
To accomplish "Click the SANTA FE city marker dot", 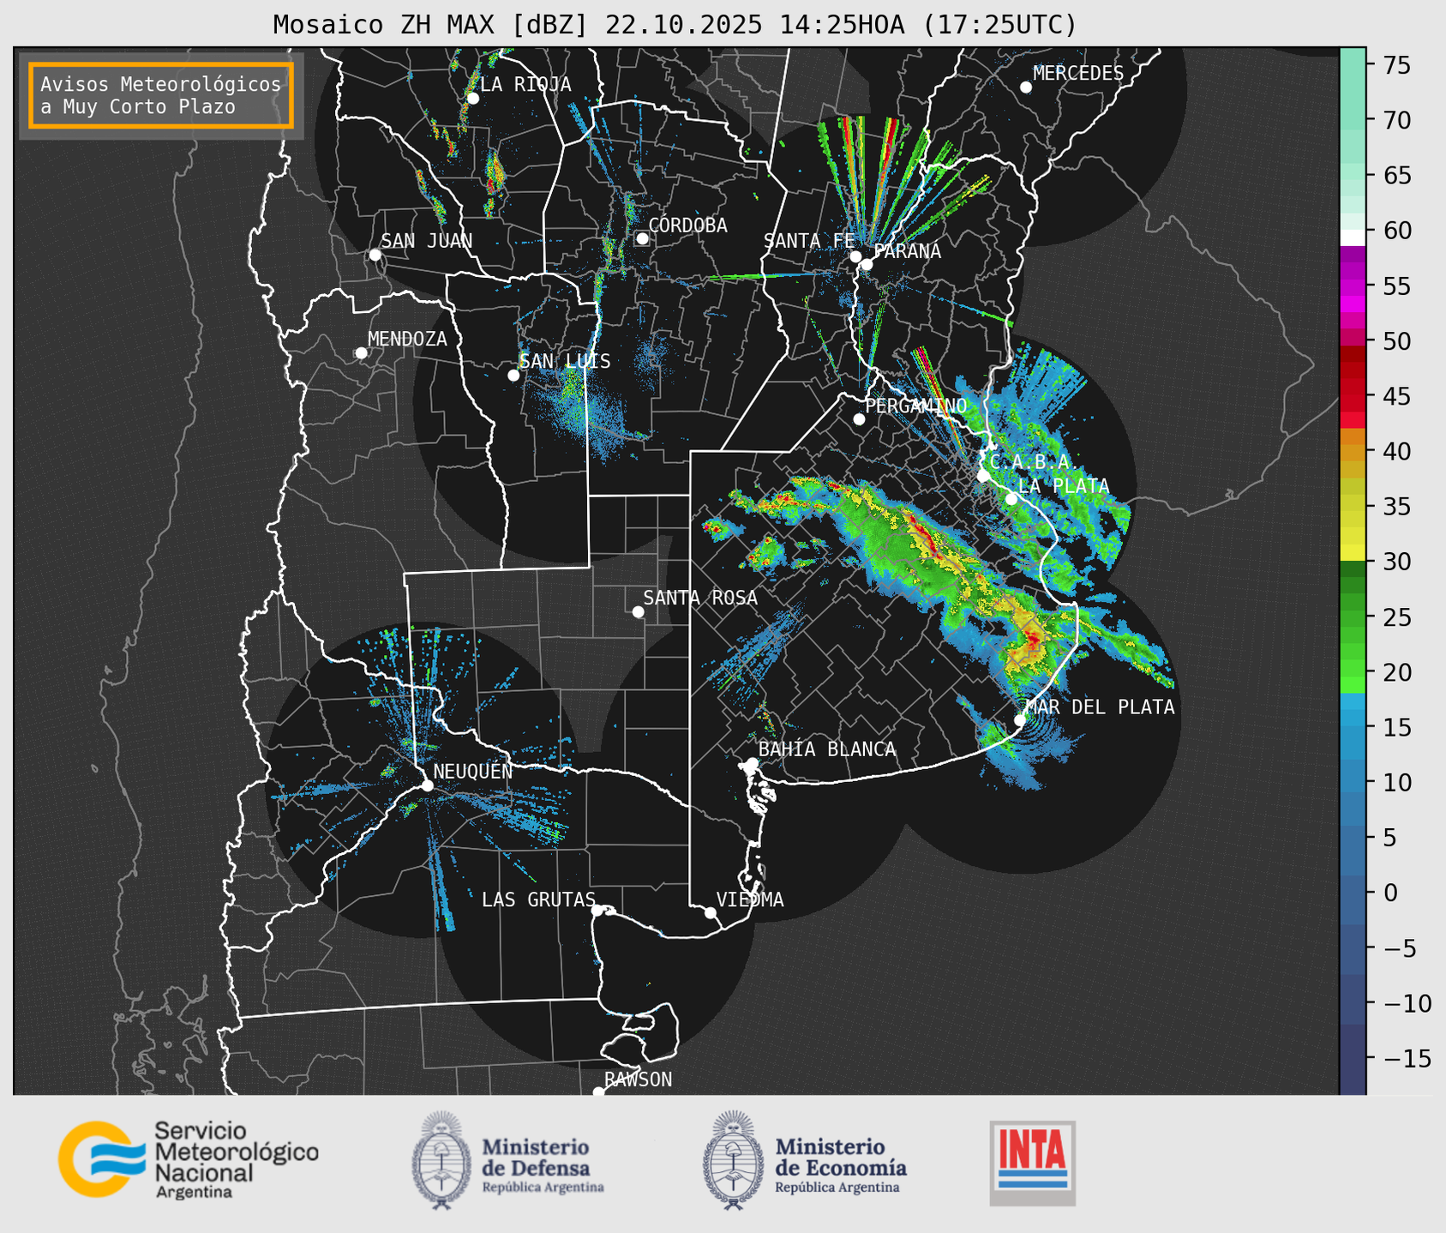I will coord(855,256).
